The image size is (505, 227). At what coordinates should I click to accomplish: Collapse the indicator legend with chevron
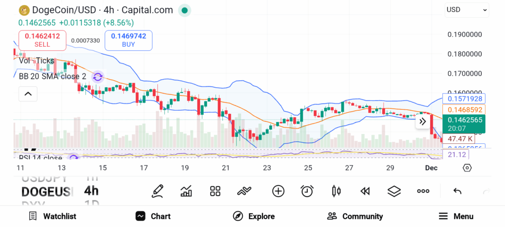pos(28,94)
